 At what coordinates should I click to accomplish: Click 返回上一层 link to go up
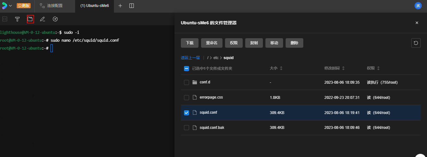click(x=190, y=58)
